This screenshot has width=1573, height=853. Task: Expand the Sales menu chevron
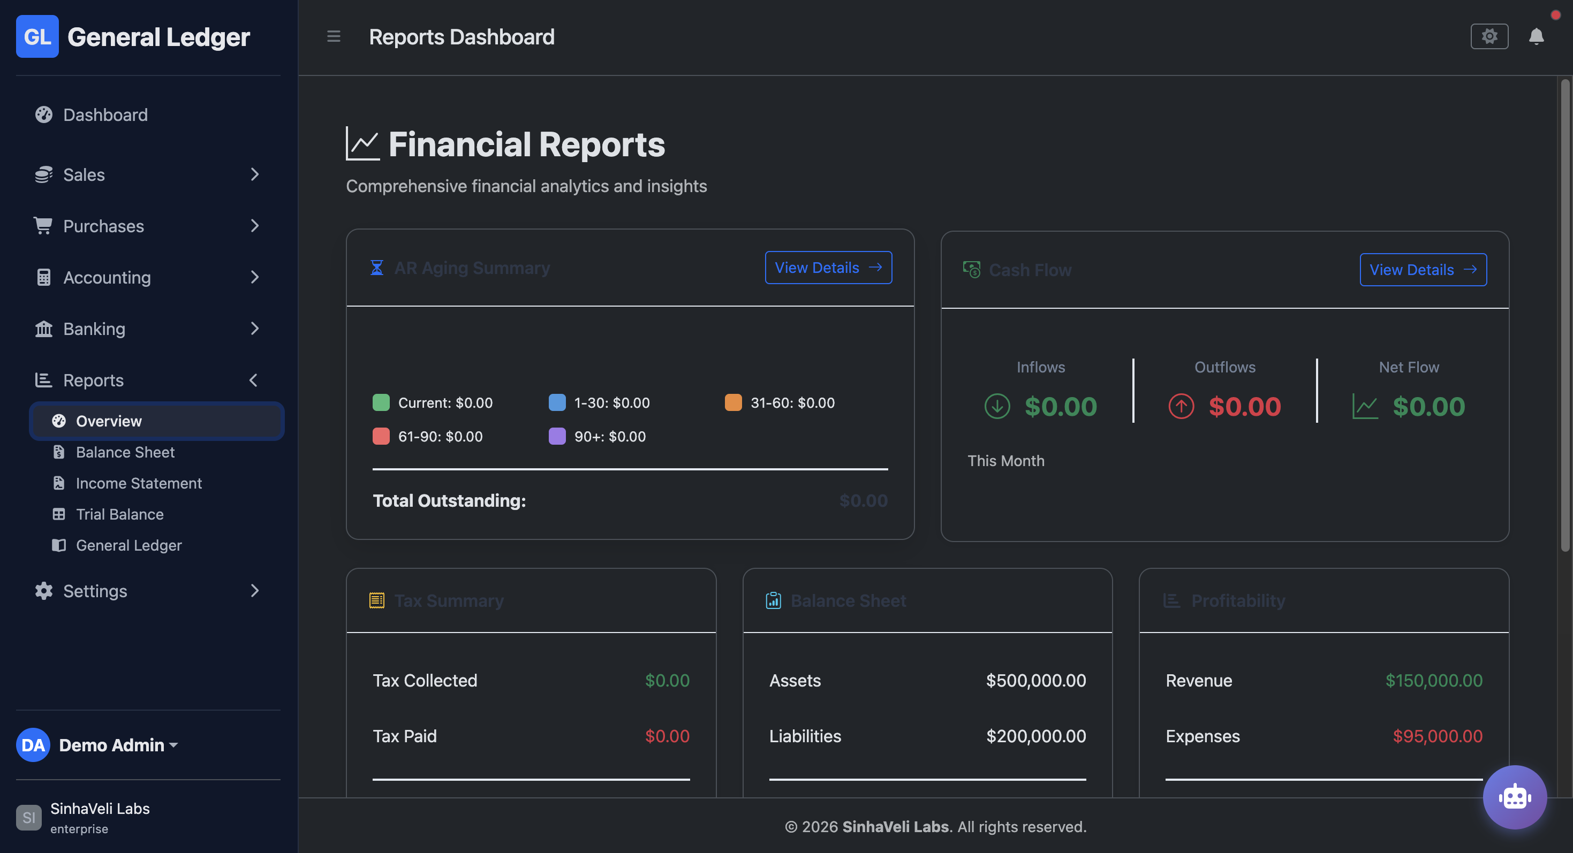point(255,174)
